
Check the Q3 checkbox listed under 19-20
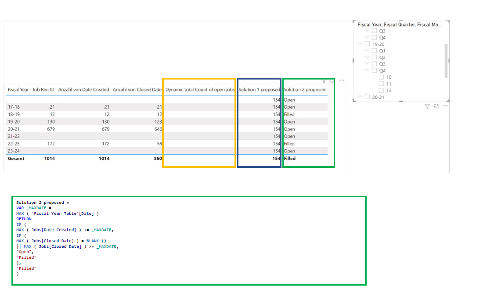374,64
